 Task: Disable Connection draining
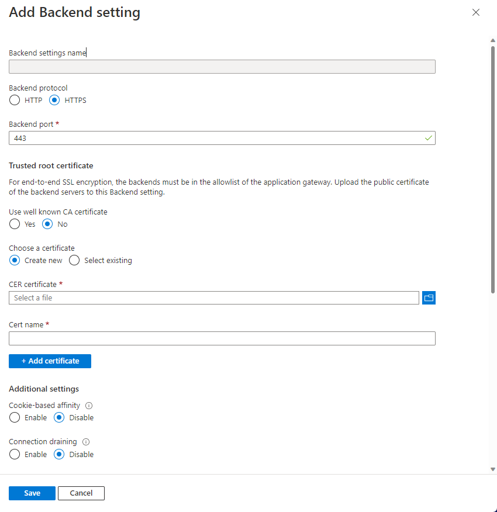59,455
